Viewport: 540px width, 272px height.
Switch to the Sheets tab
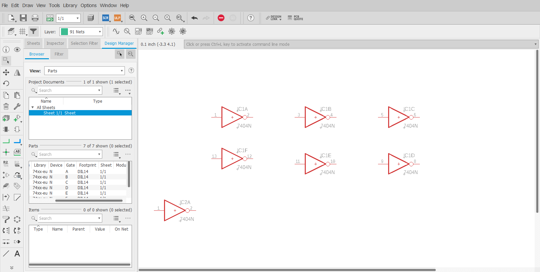tap(33, 43)
